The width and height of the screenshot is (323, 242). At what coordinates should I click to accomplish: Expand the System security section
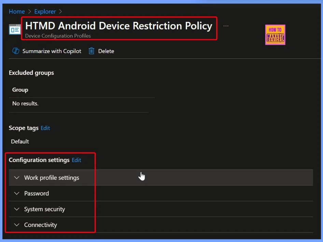click(x=161, y=209)
